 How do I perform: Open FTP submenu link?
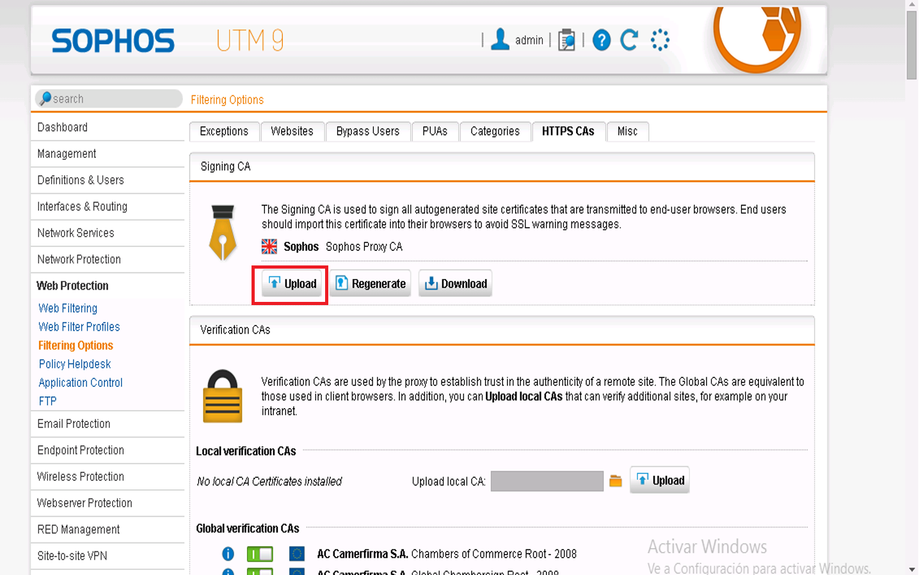47,401
